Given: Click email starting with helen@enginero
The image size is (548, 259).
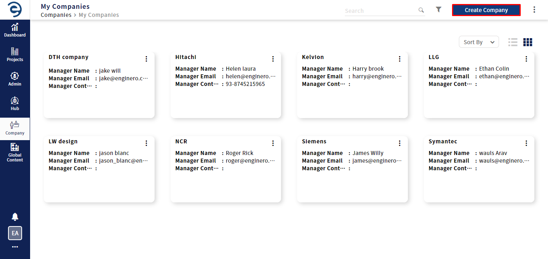Looking at the screenshot, I should point(251,76).
